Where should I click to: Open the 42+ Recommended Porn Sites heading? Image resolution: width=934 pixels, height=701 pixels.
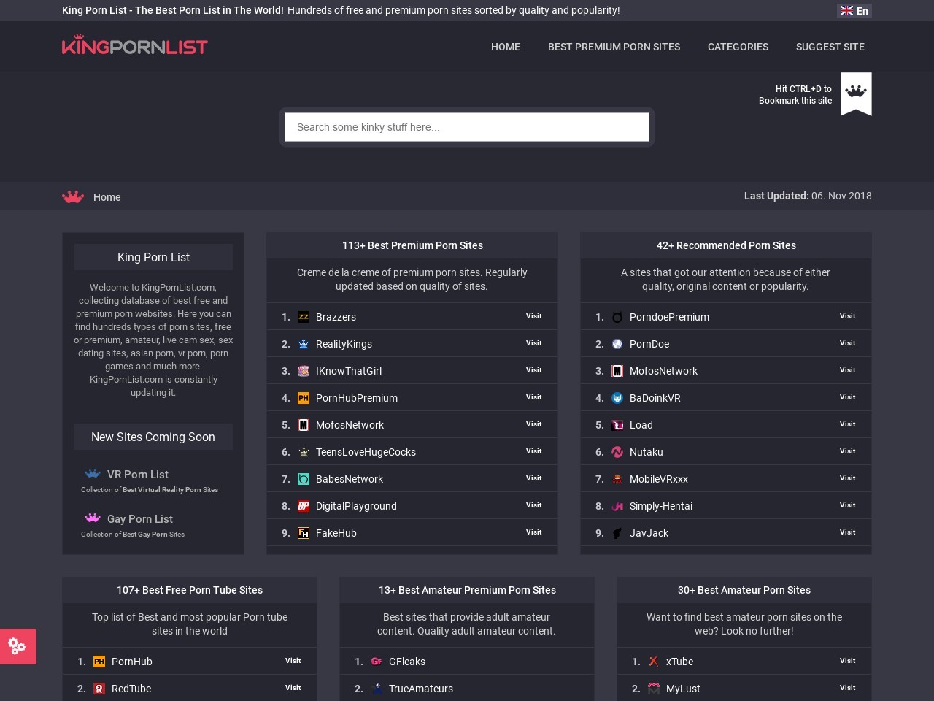coord(726,245)
